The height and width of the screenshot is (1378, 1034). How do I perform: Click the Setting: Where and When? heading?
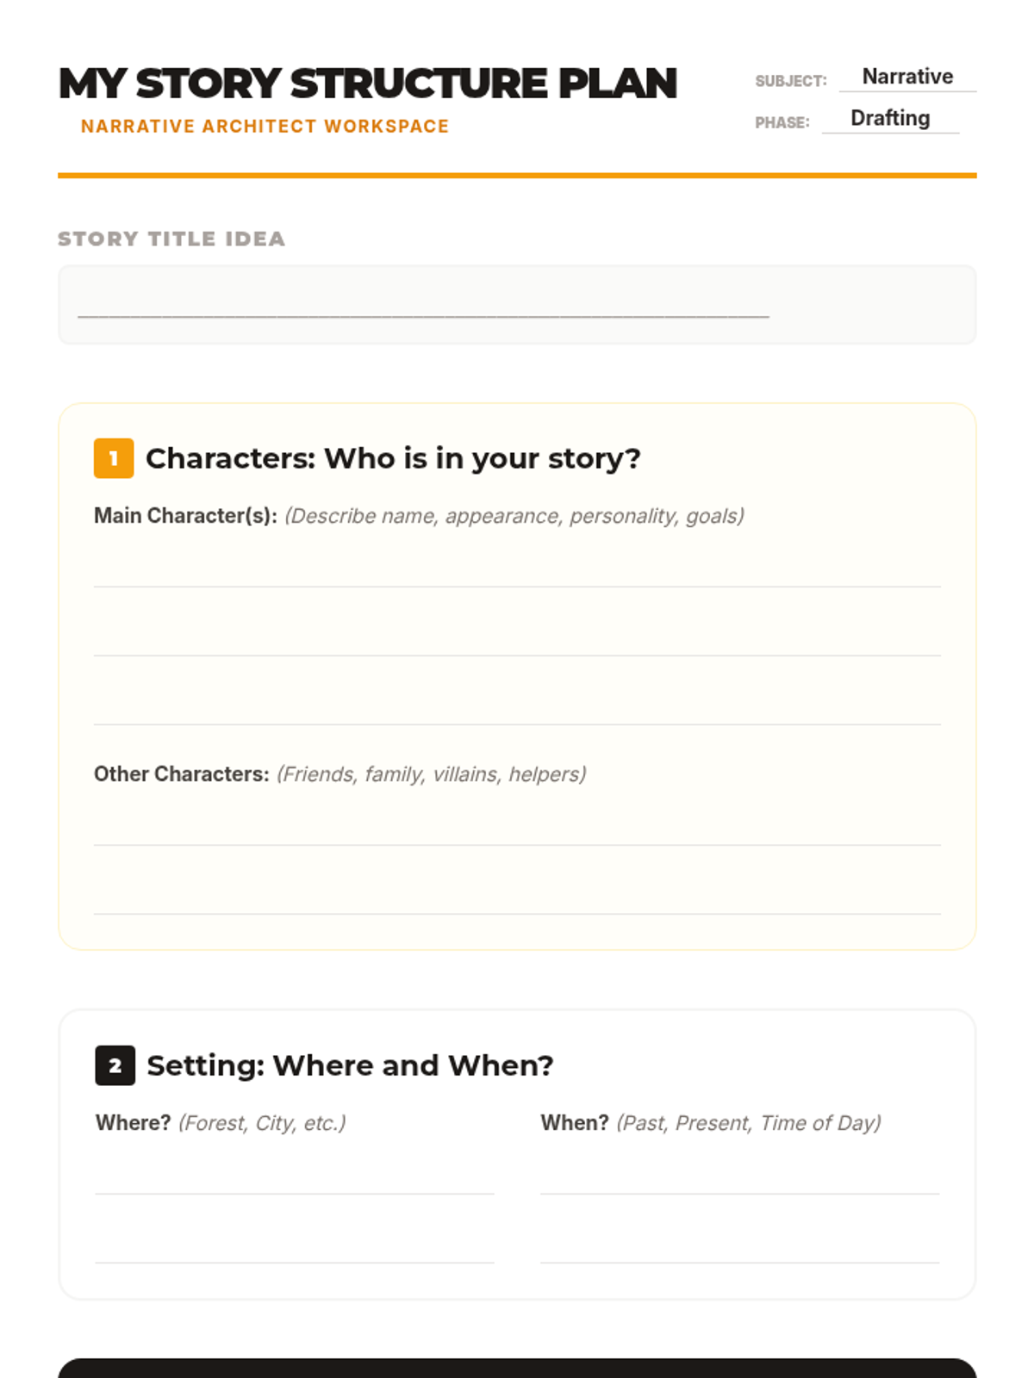point(350,1065)
